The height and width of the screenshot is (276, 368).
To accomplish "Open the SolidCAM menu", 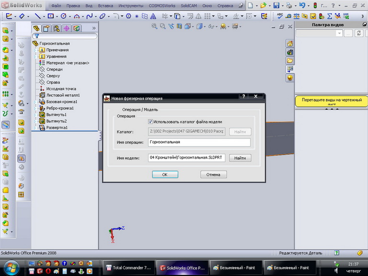I will (189, 6).
